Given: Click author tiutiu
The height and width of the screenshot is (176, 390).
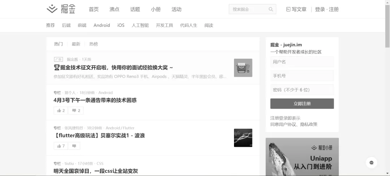Looking at the screenshot, I should [69, 163].
